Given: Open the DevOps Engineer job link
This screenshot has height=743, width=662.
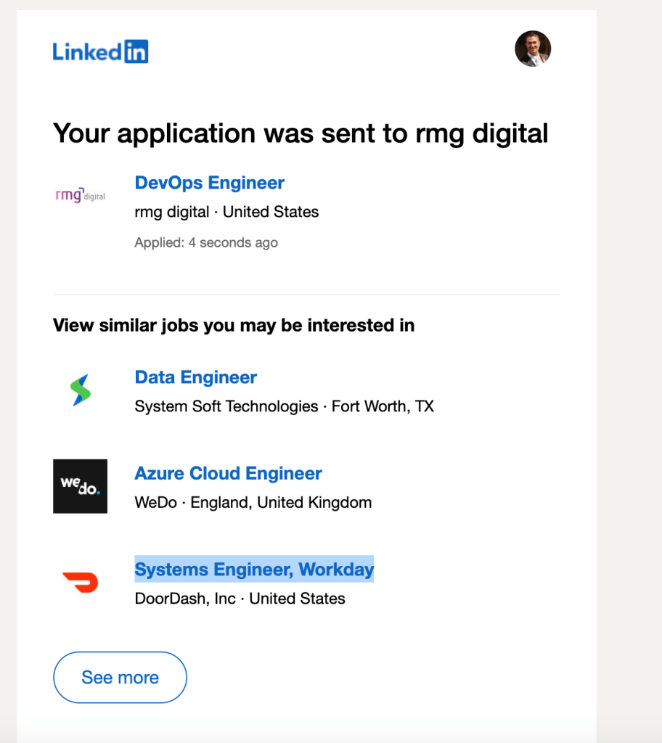Looking at the screenshot, I should pyautogui.click(x=209, y=183).
